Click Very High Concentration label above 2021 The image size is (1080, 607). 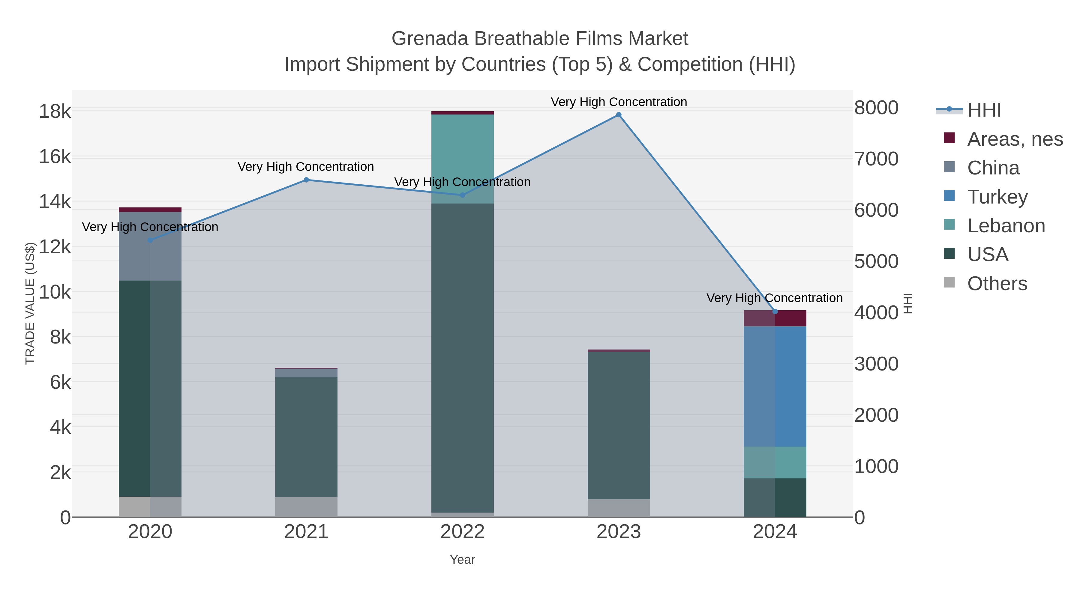click(306, 167)
